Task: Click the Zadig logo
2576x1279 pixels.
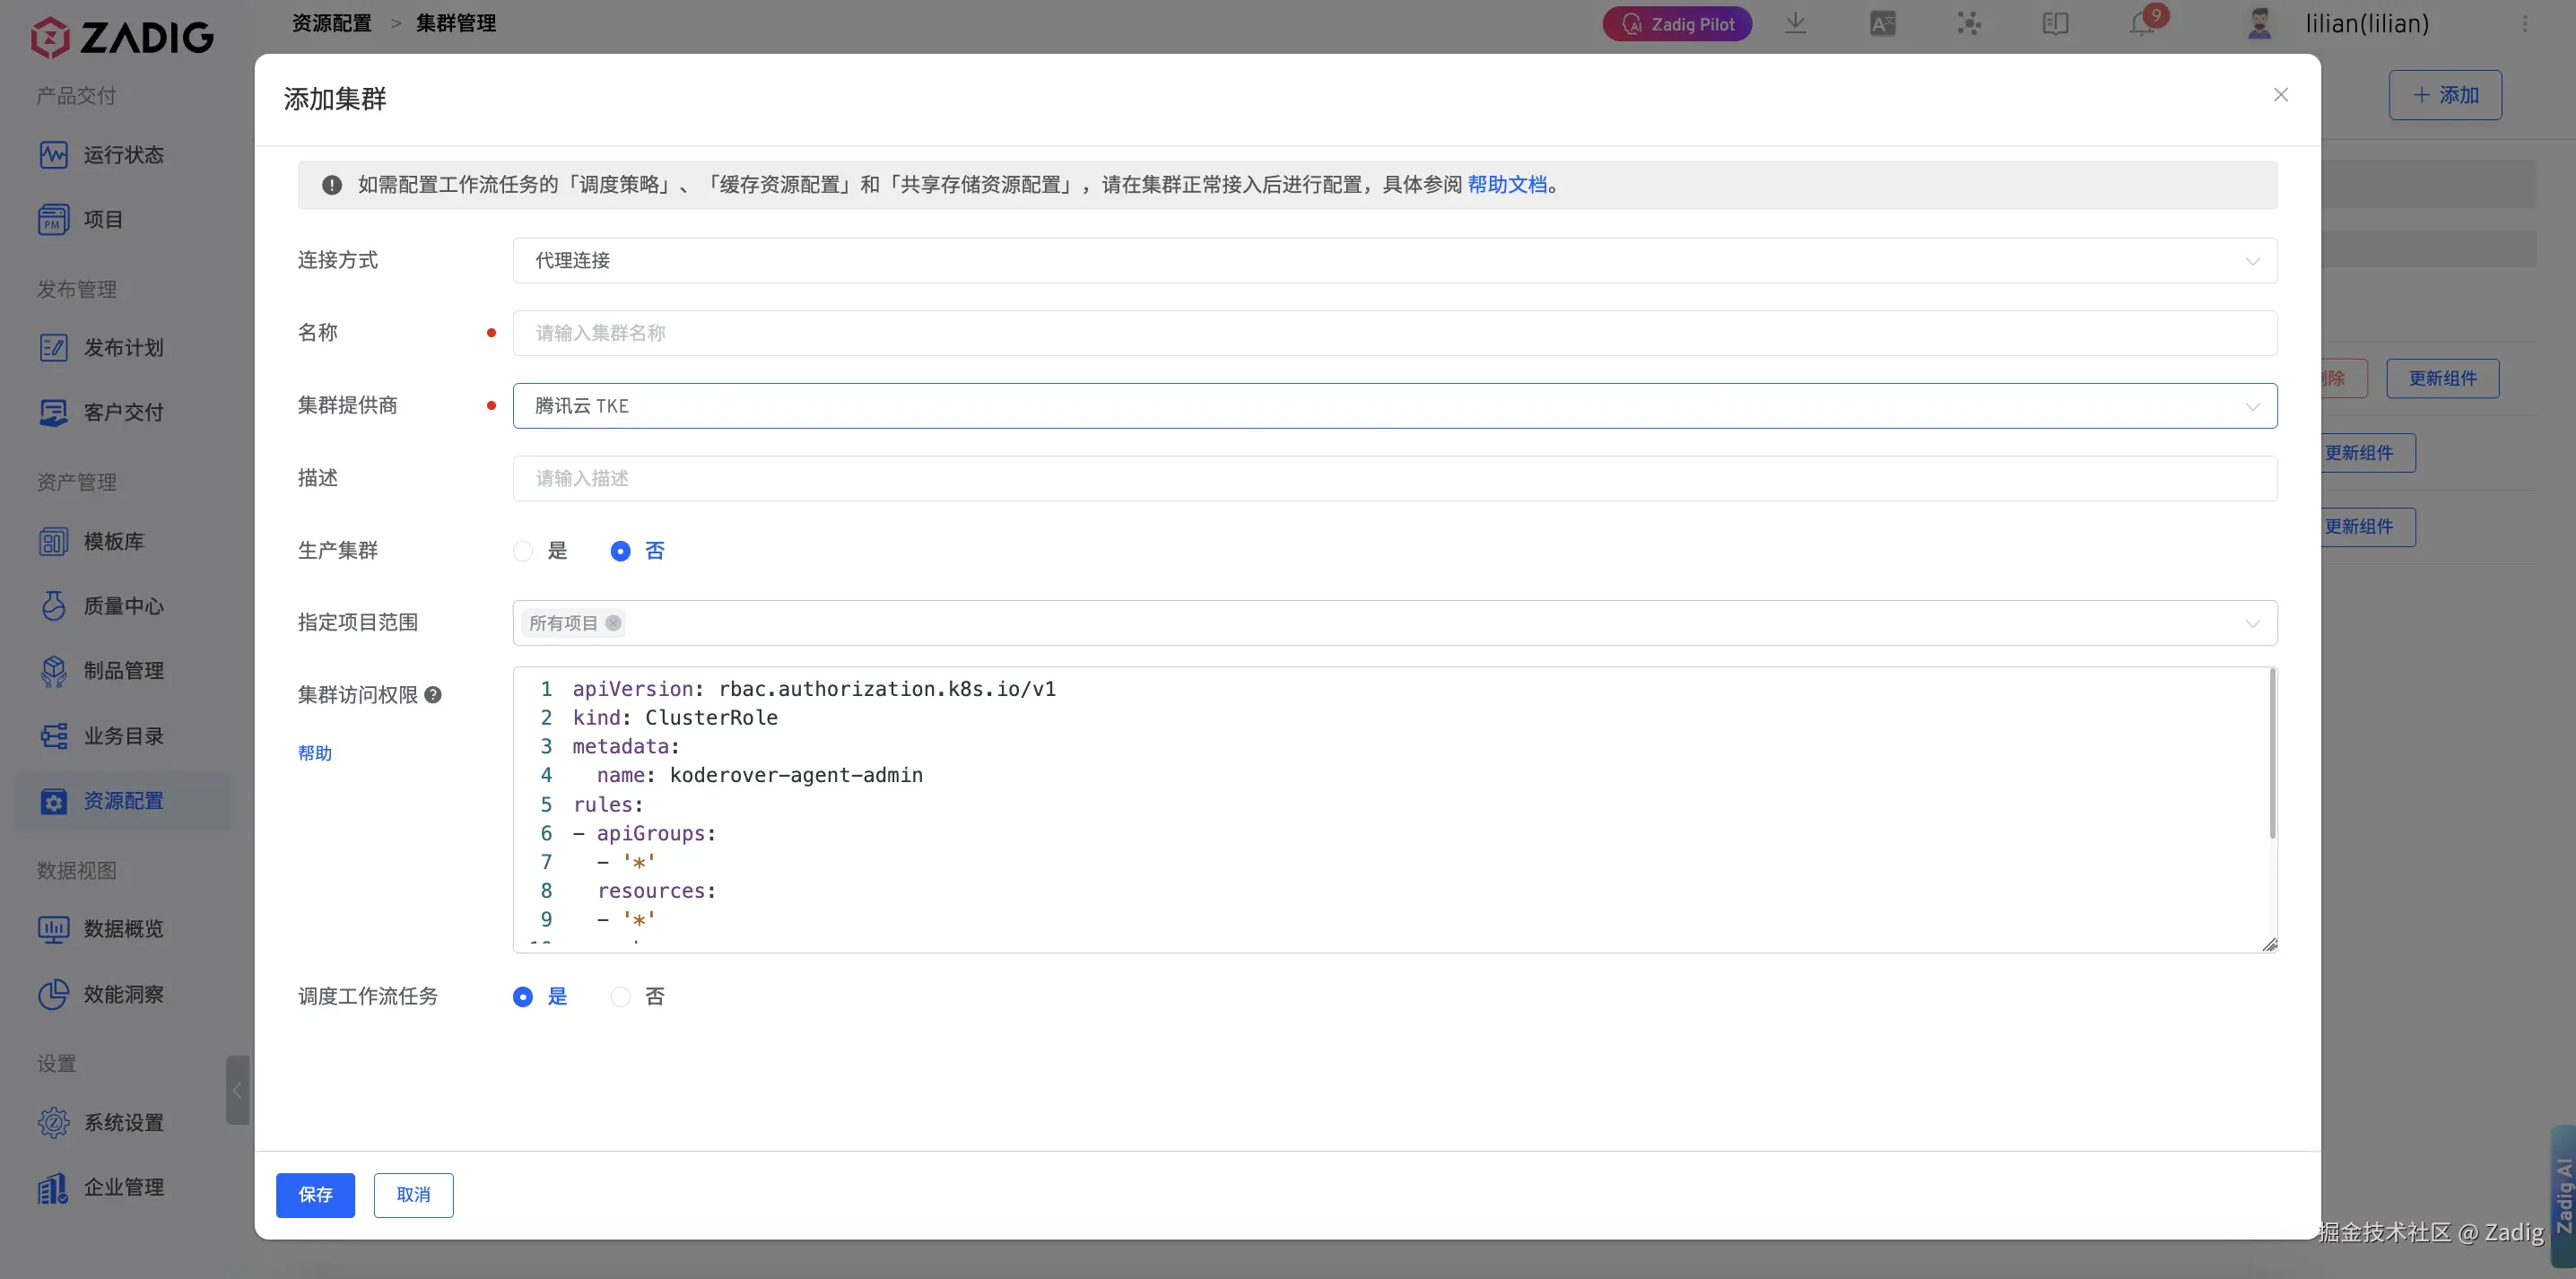Action: tap(122, 38)
